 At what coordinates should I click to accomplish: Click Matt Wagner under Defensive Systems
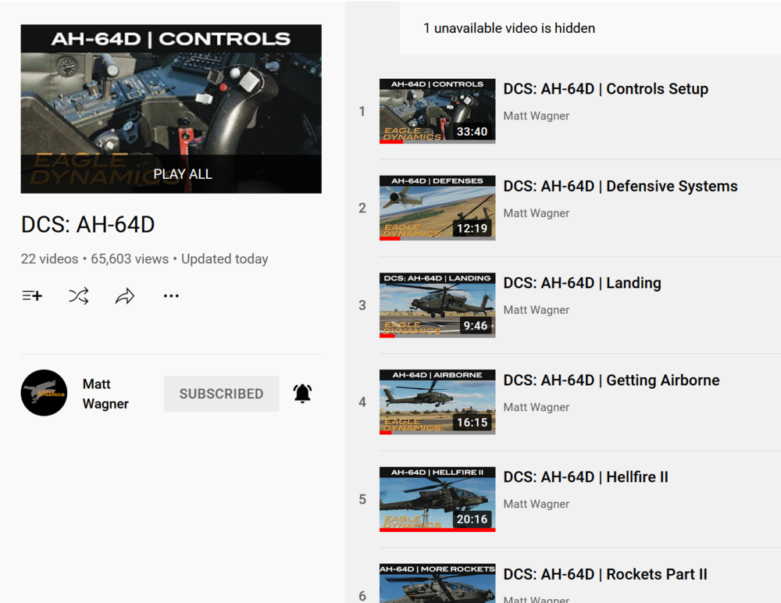[x=536, y=213]
